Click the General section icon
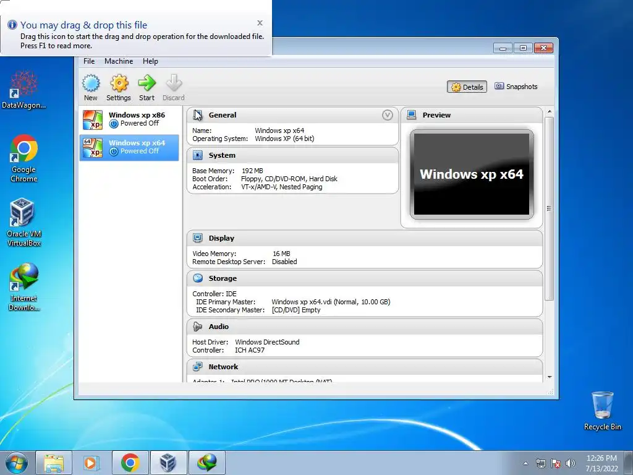This screenshot has width=633, height=475. pyautogui.click(x=197, y=115)
